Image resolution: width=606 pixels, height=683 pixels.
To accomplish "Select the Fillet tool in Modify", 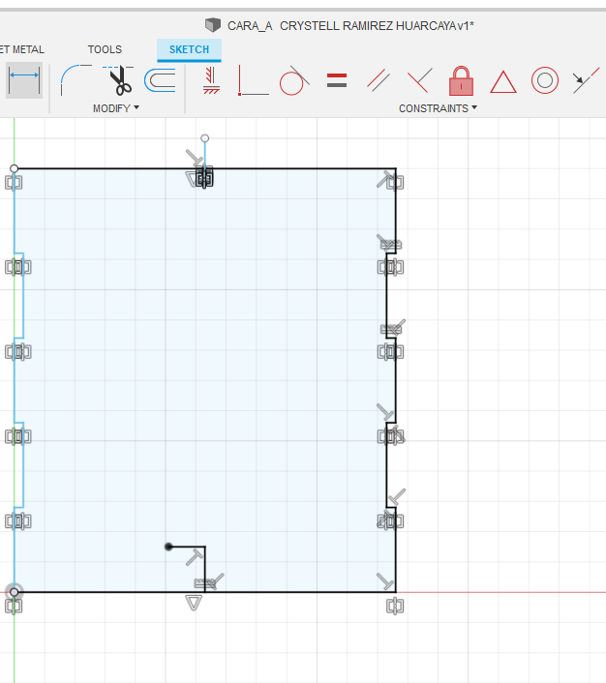I will pyautogui.click(x=76, y=80).
